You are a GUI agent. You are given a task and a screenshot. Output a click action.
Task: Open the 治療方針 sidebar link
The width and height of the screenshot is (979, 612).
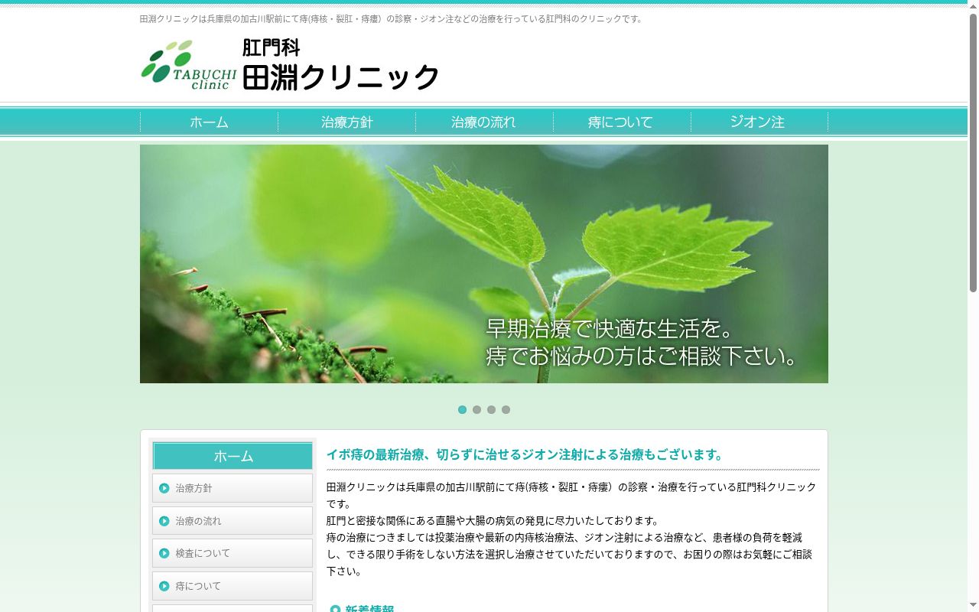233,488
